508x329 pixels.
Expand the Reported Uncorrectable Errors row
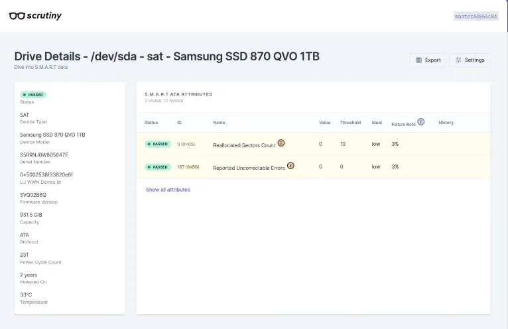tap(249, 168)
